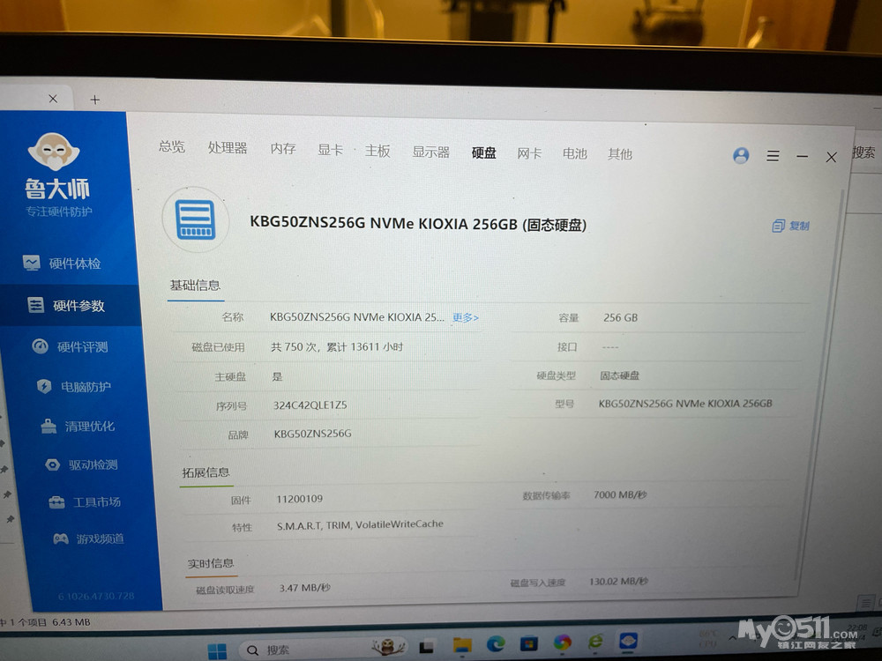The image size is (882, 661).
Task: Click the 鲁大师 logo avatar
Action: coord(54,152)
